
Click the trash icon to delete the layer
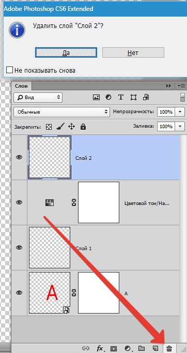click(169, 349)
